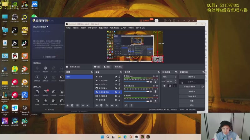Toggle visibility of 战绩 source
This screenshot has height=140, width=250.
point(116,77)
